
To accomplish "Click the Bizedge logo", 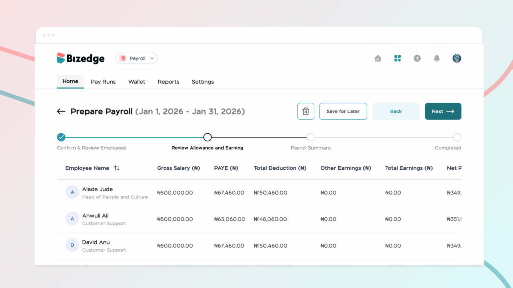I will point(81,58).
